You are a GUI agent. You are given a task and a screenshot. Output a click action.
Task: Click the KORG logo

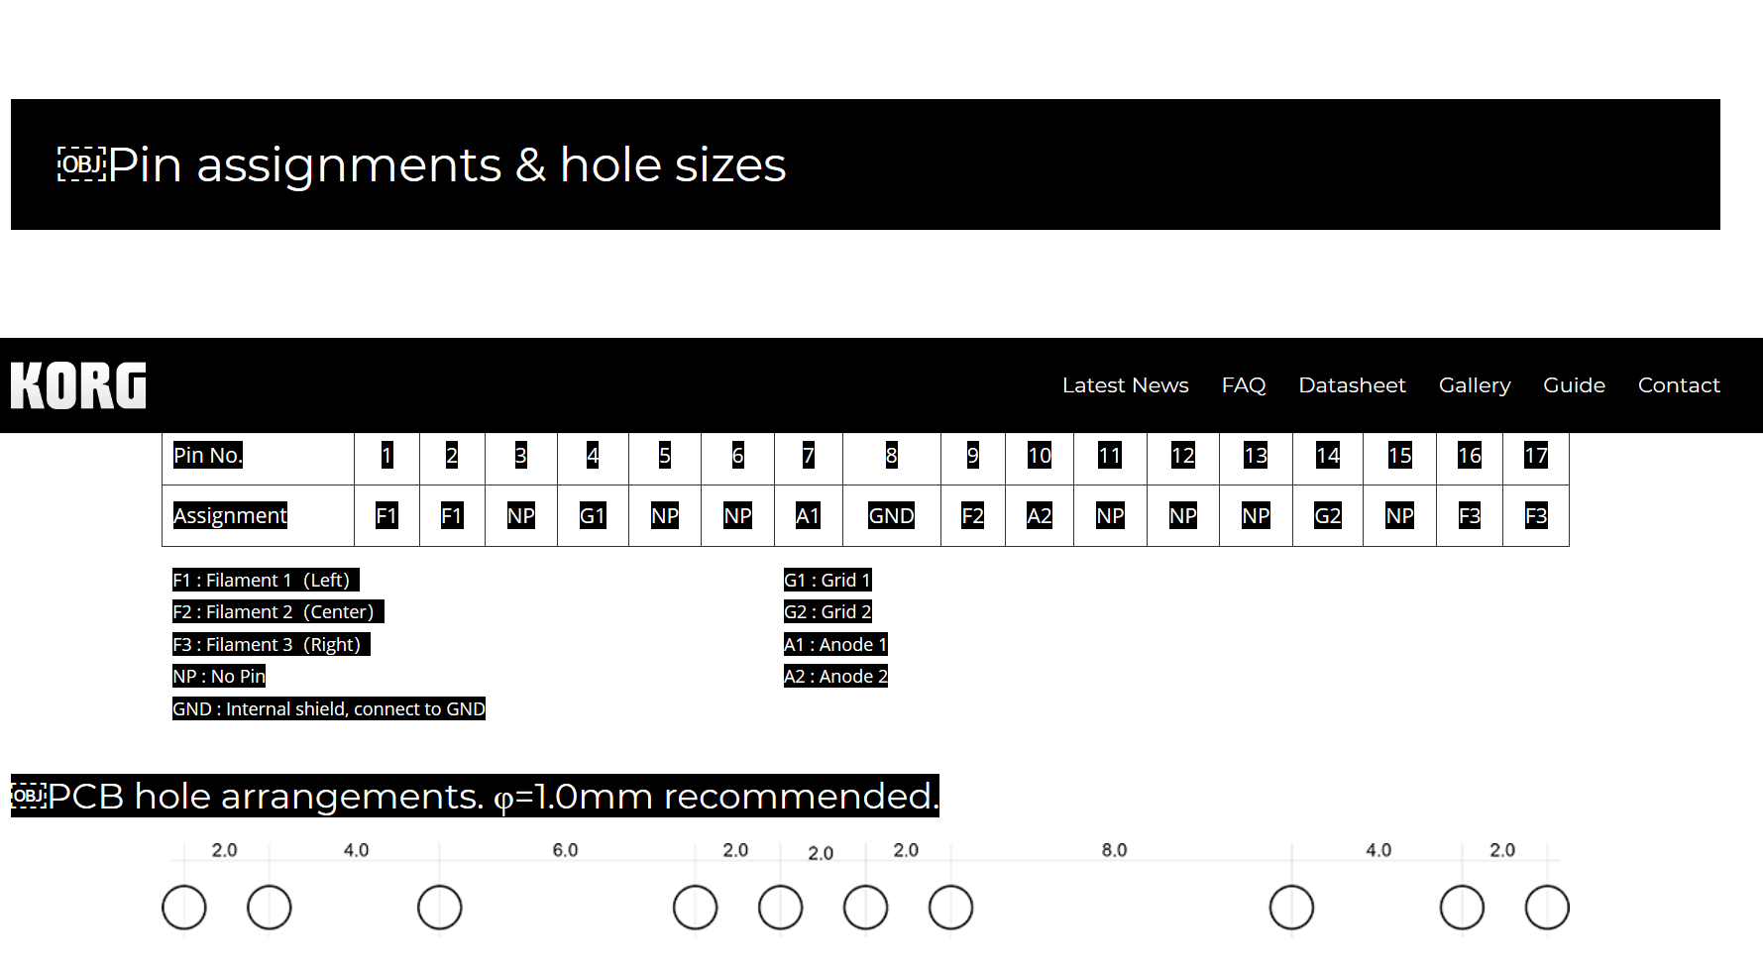pos(78,385)
